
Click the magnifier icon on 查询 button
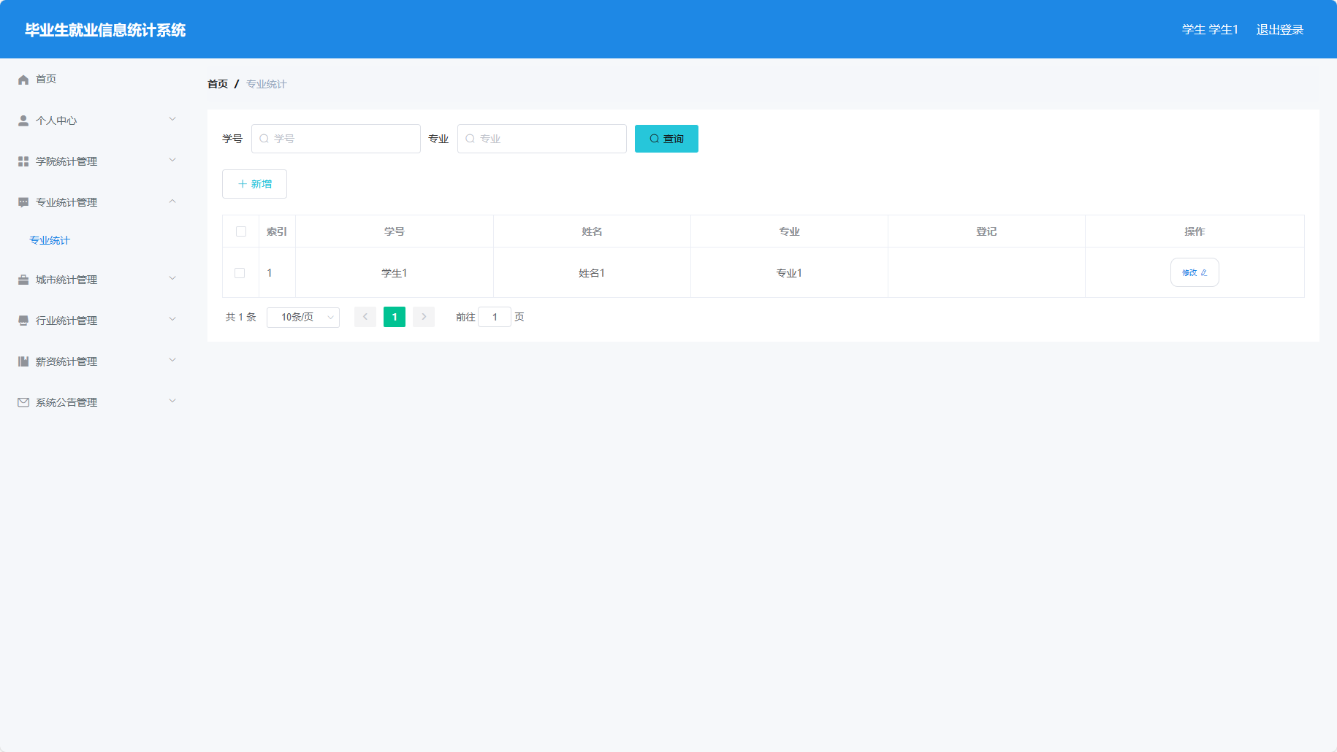click(x=655, y=139)
